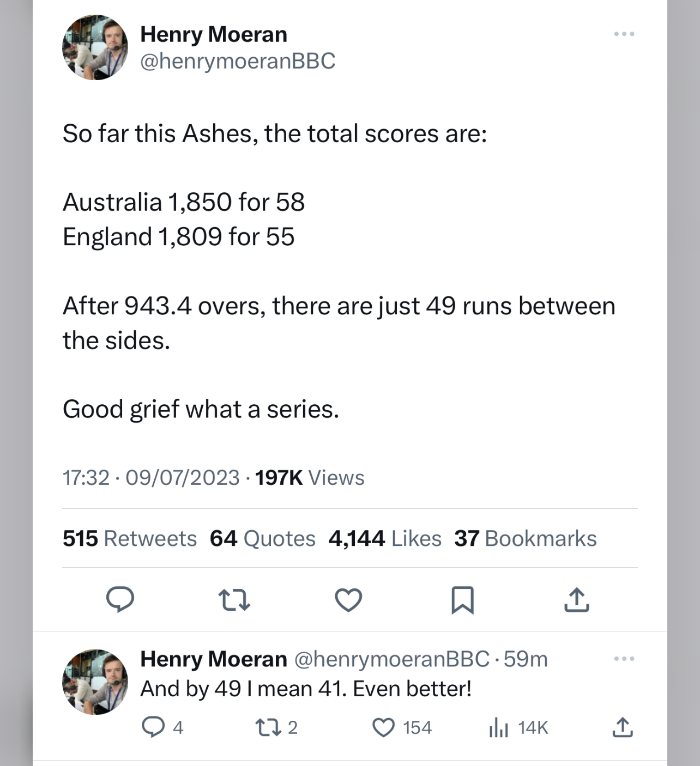View the 515 Retweets list
The height and width of the screenshot is (766, 700).
click(x=129, y=538)
